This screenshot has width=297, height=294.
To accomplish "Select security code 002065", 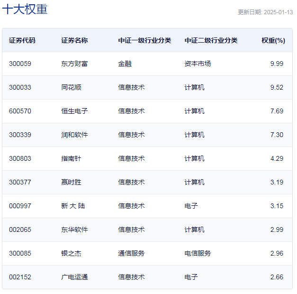I will (x=20, y=230).
